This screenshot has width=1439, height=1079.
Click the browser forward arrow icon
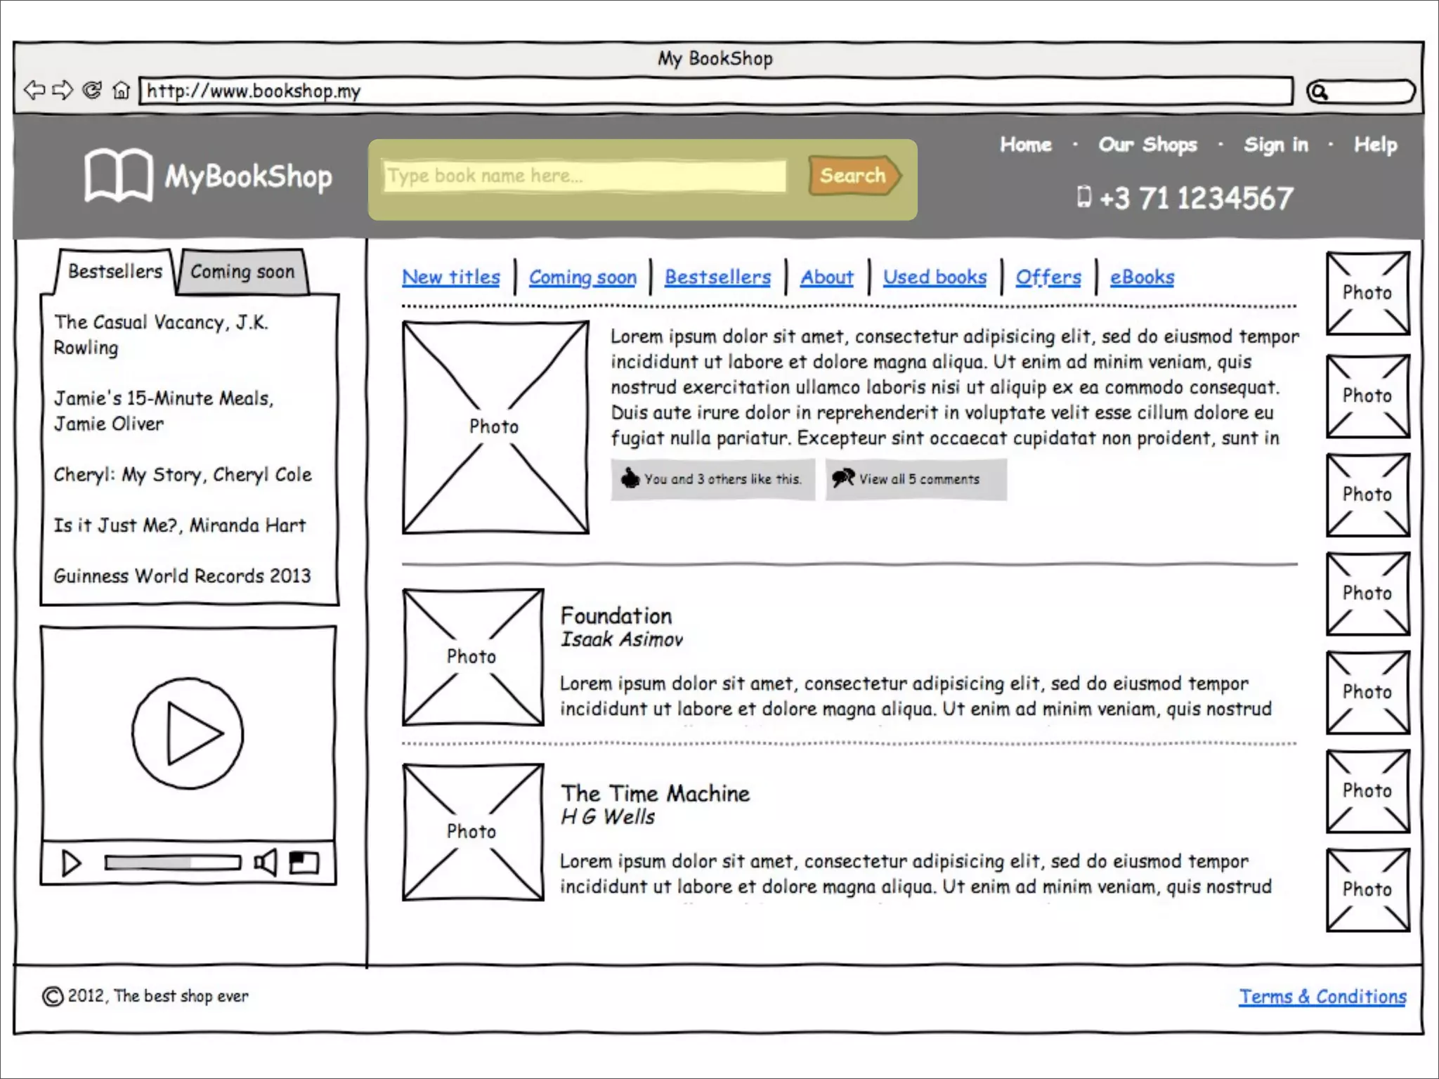[63, 90]
